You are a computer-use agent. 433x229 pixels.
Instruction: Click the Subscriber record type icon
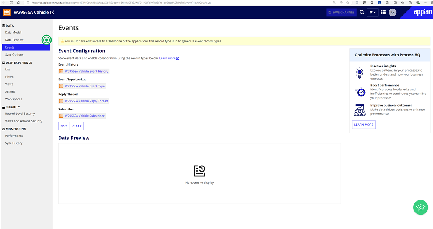click(x=61, y=116)
